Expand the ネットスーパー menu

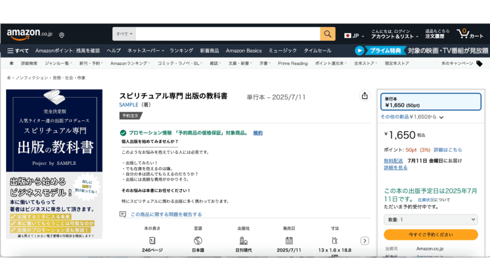coord(145,51)
